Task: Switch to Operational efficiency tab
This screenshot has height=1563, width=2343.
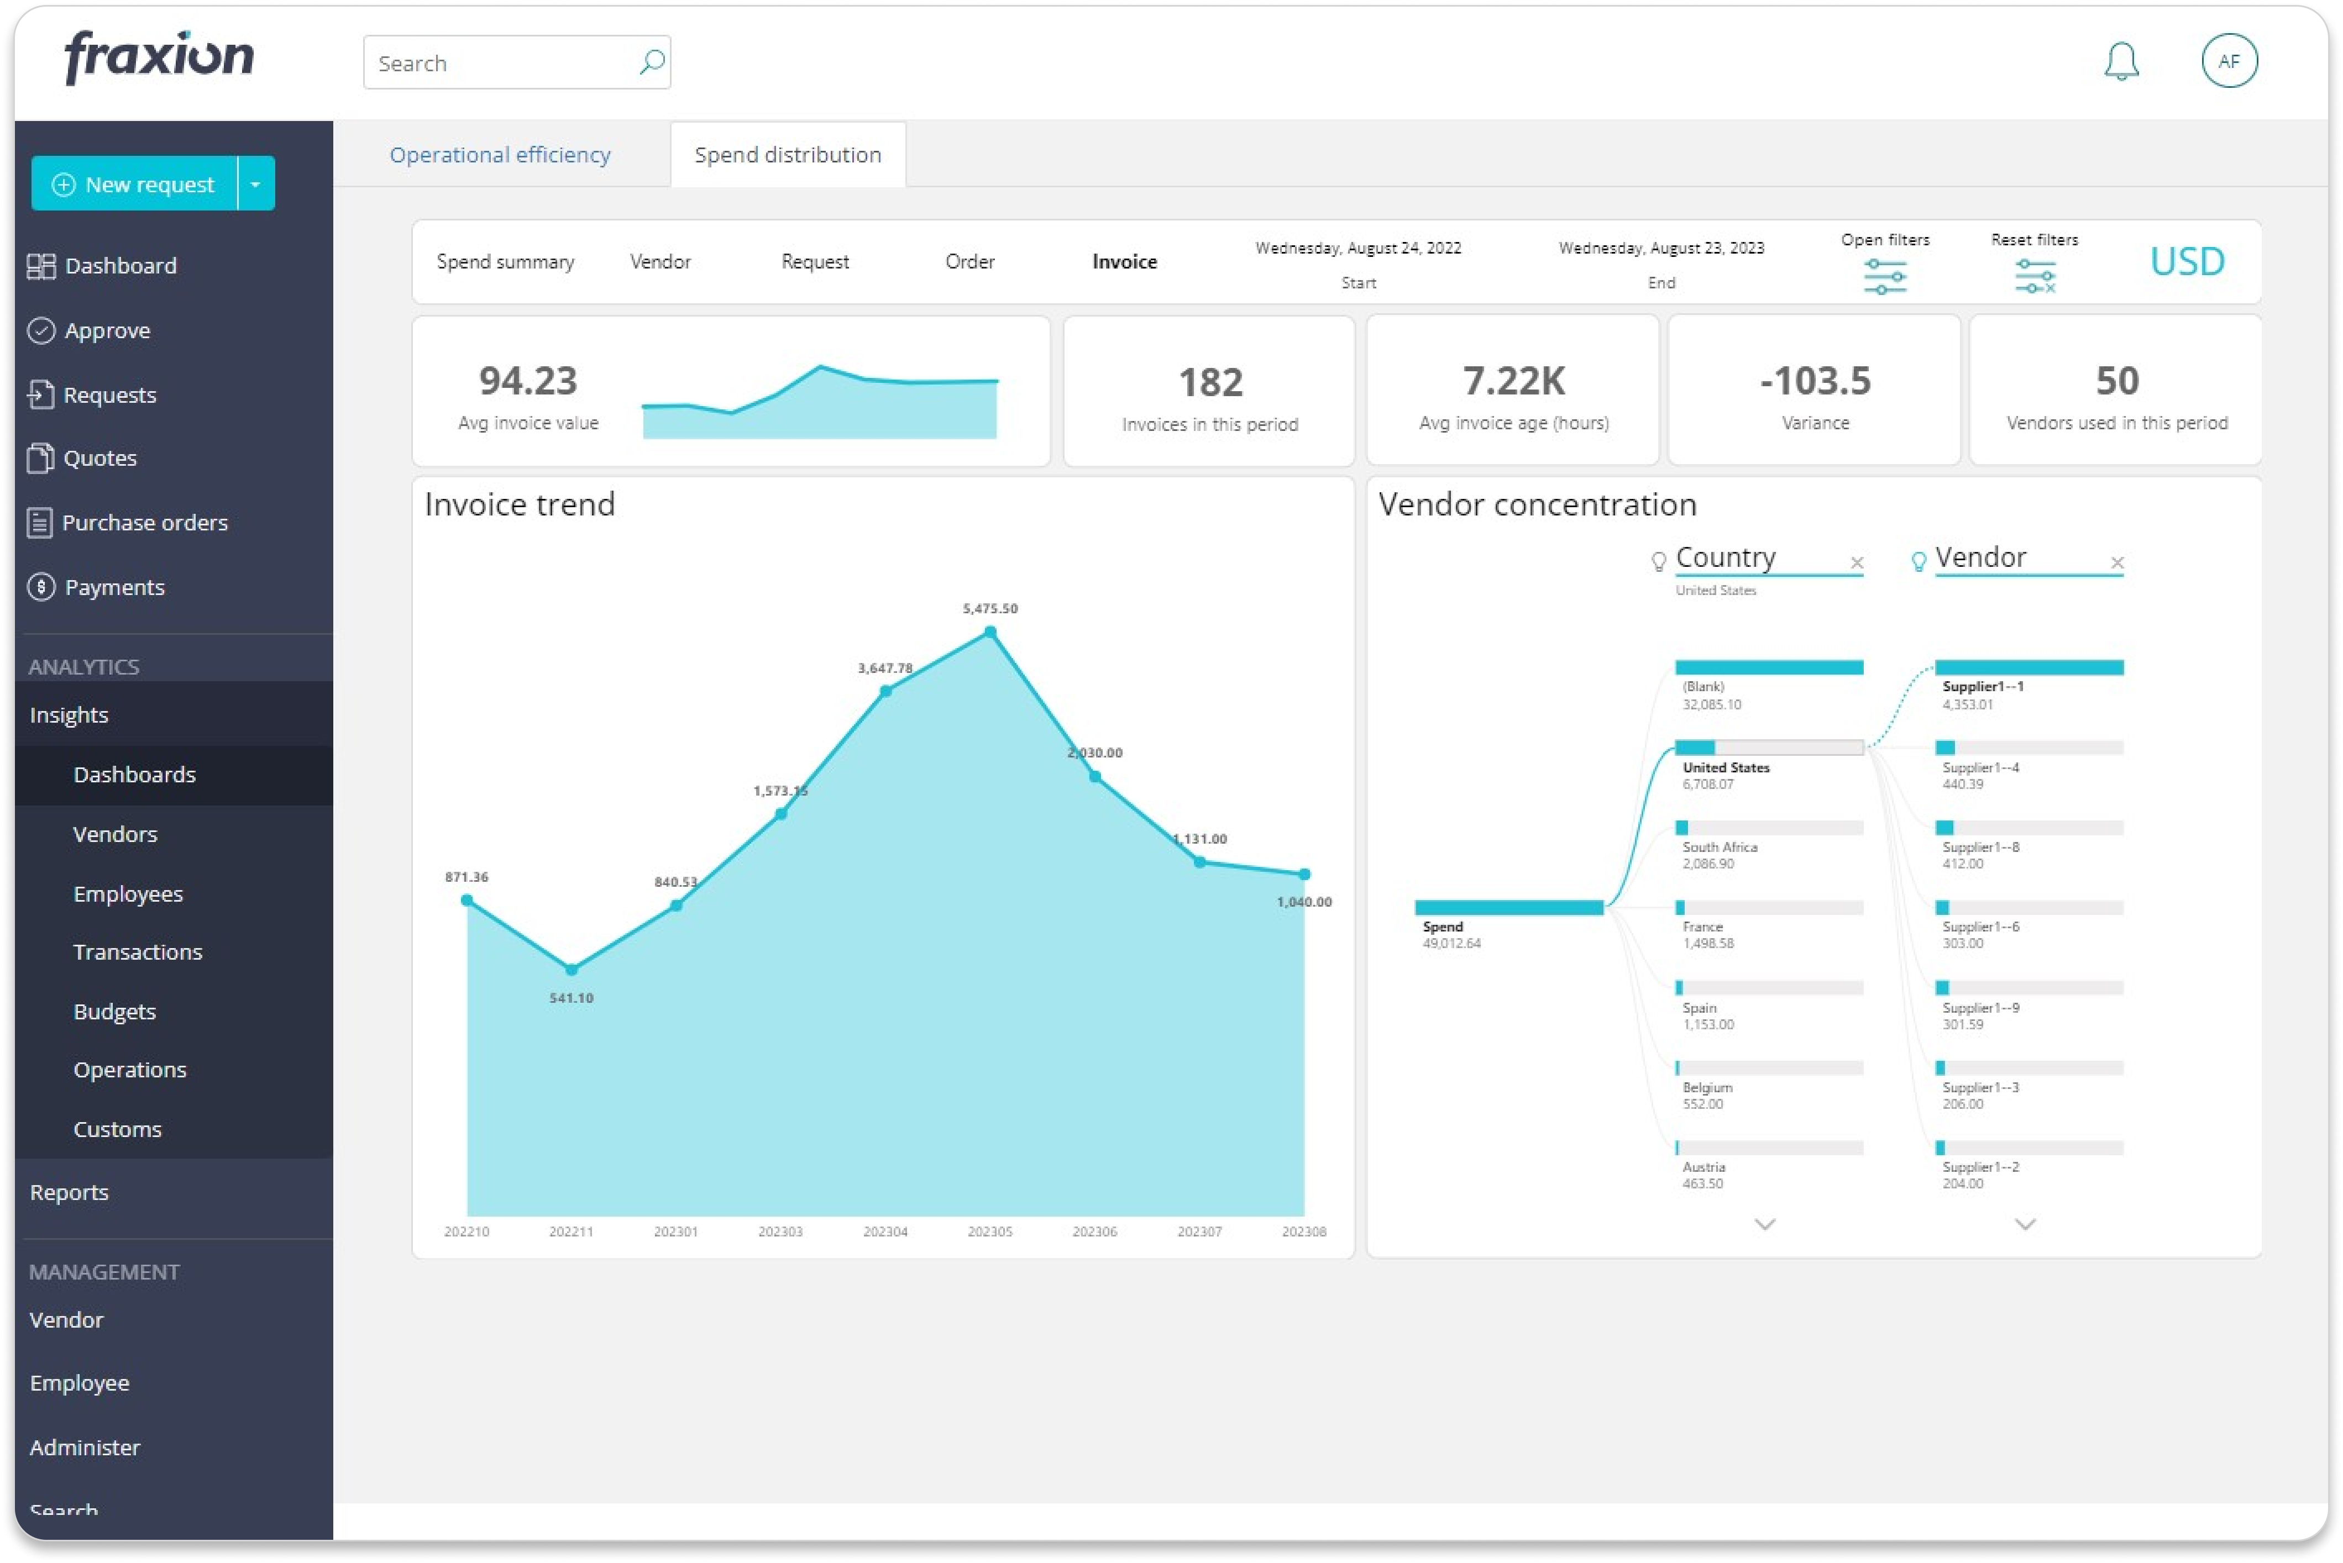Action: click(501, 155)
